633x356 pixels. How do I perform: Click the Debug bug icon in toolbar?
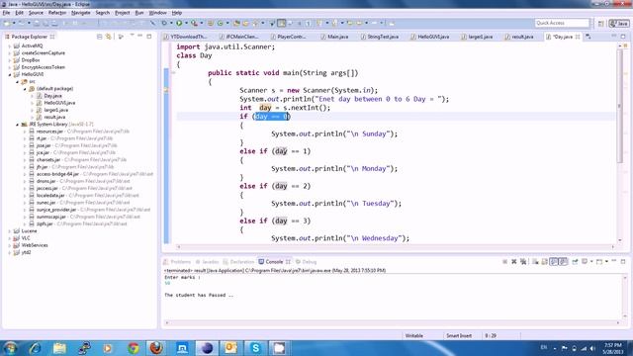164,23
